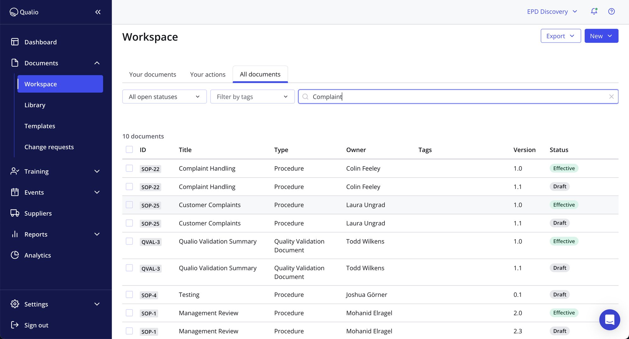Image resolution: width=629 pixels, height=339 pixels.
Task: Open Events via the calendar icon
Action: (14, 192)
